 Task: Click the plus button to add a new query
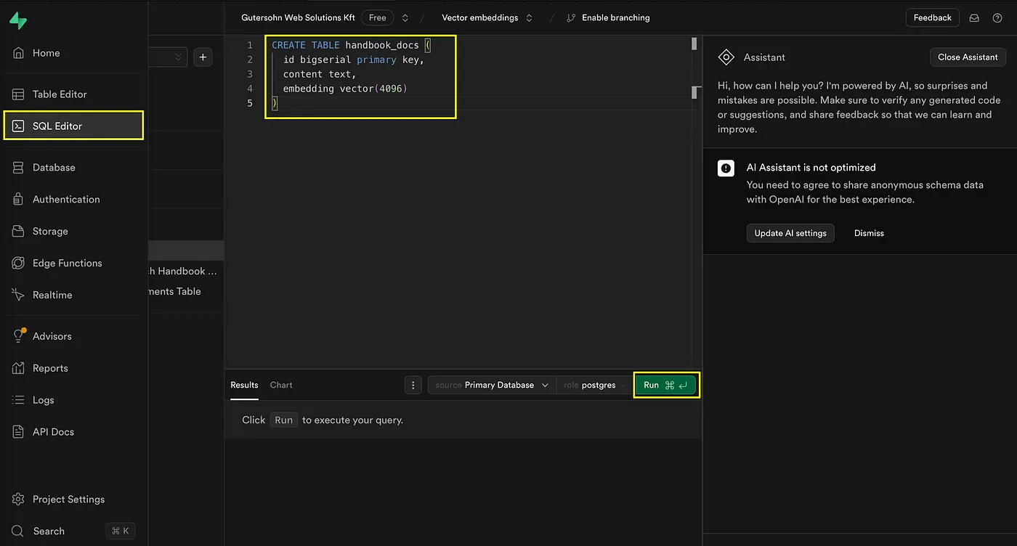pos(203,57)
